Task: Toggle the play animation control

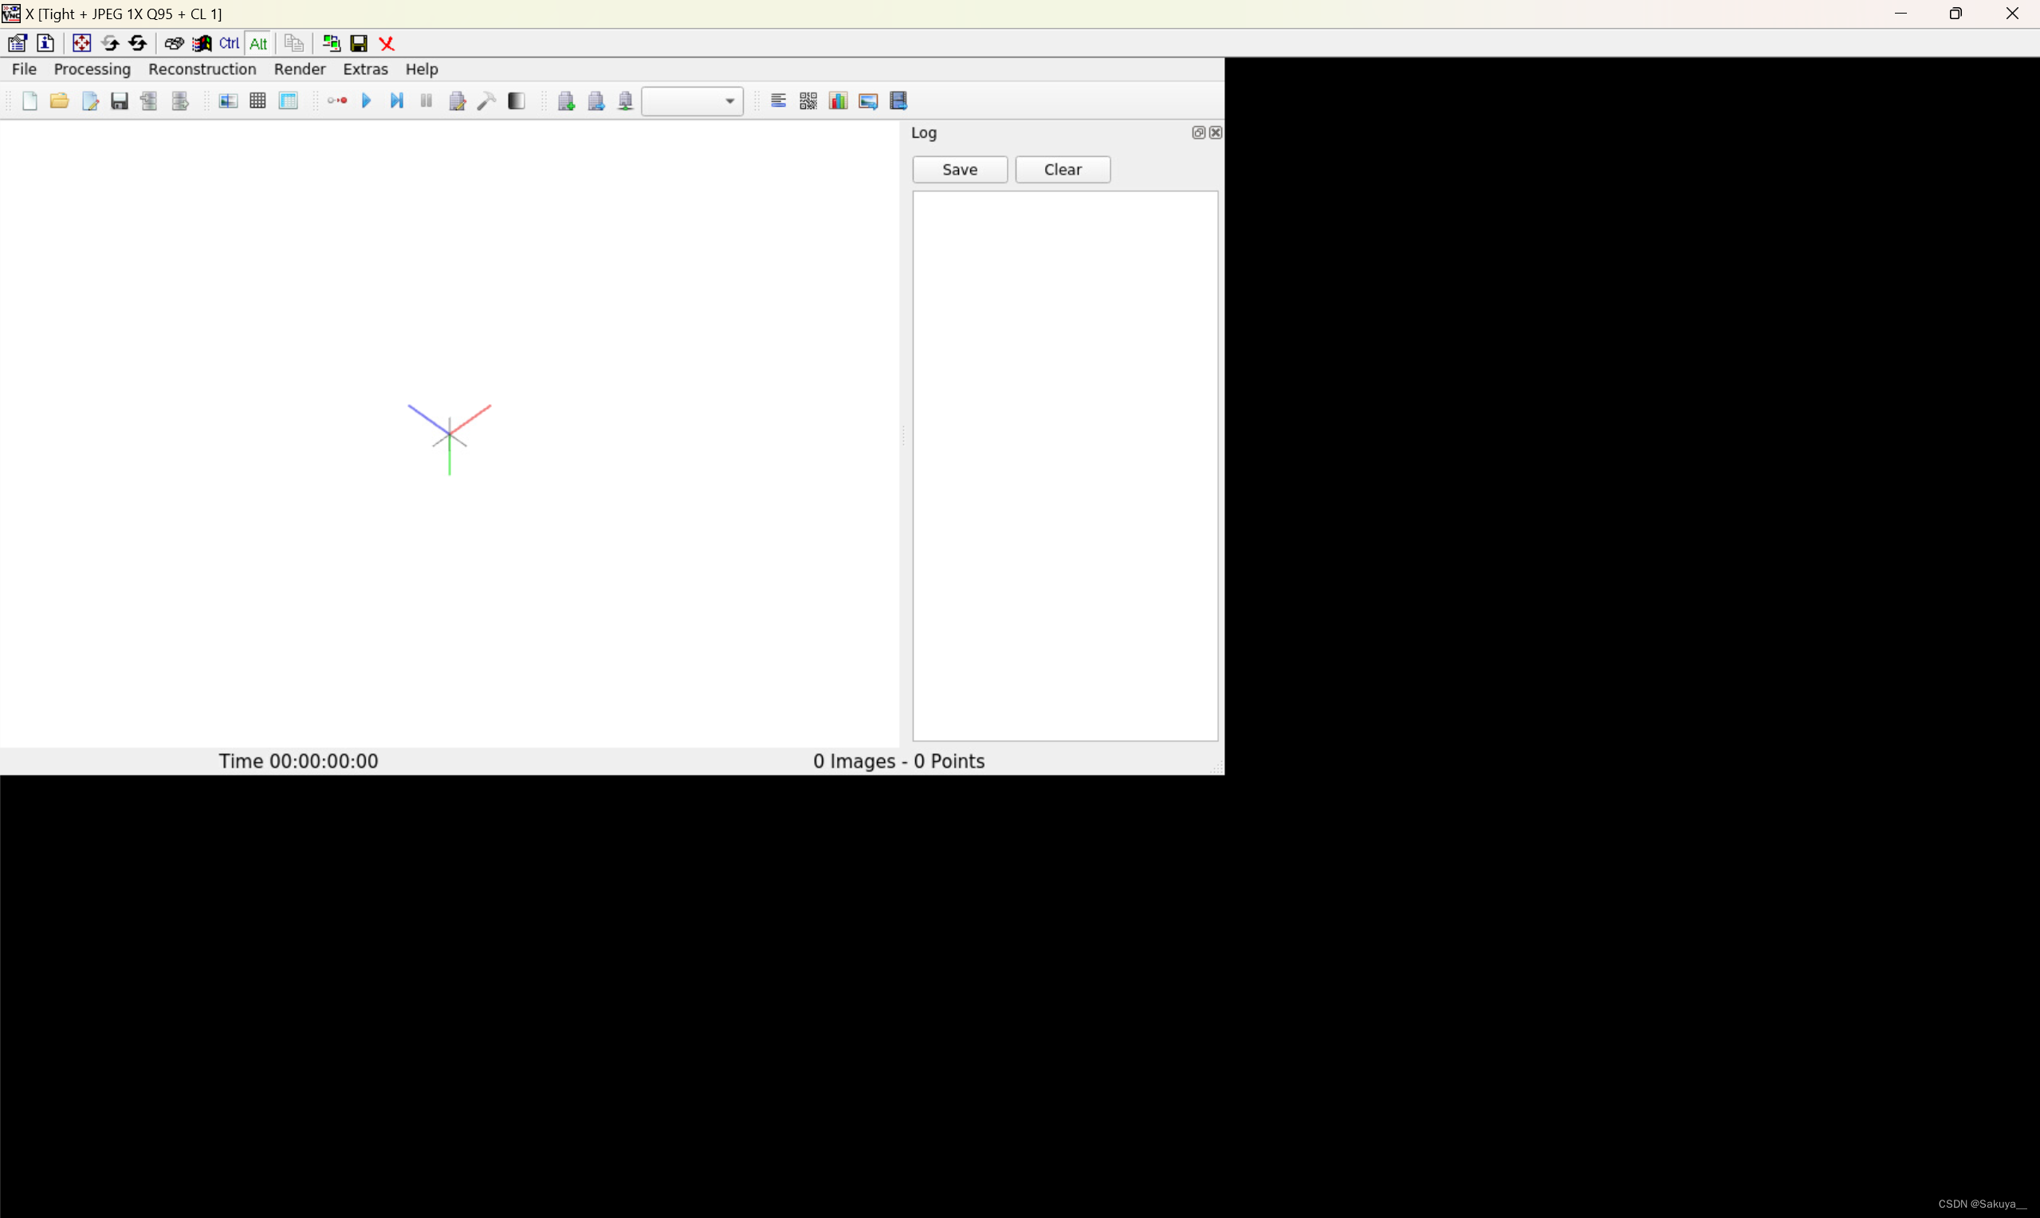Action: pyautogui.click(x=367, y=100)
